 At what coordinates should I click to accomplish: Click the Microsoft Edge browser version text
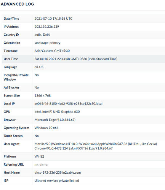[x=55, y=120]
